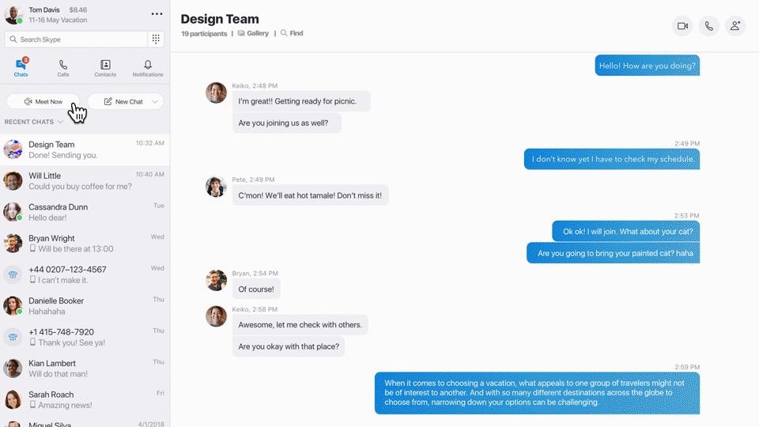Expand the New Chat dropdown arrow
Viewport: 759px width, 427px height.
click(155, 102)
